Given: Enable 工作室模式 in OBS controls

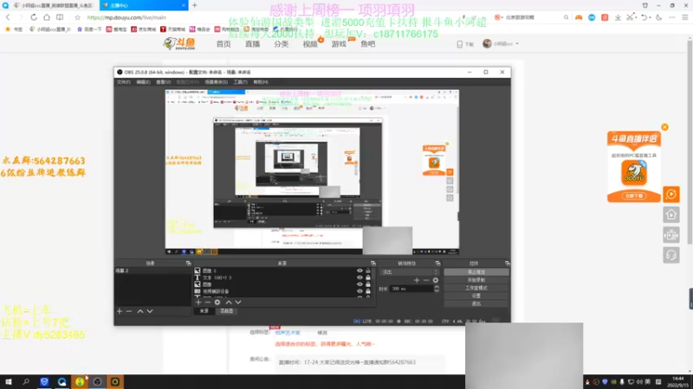Looking at the screenshot, I should point(476,288).
